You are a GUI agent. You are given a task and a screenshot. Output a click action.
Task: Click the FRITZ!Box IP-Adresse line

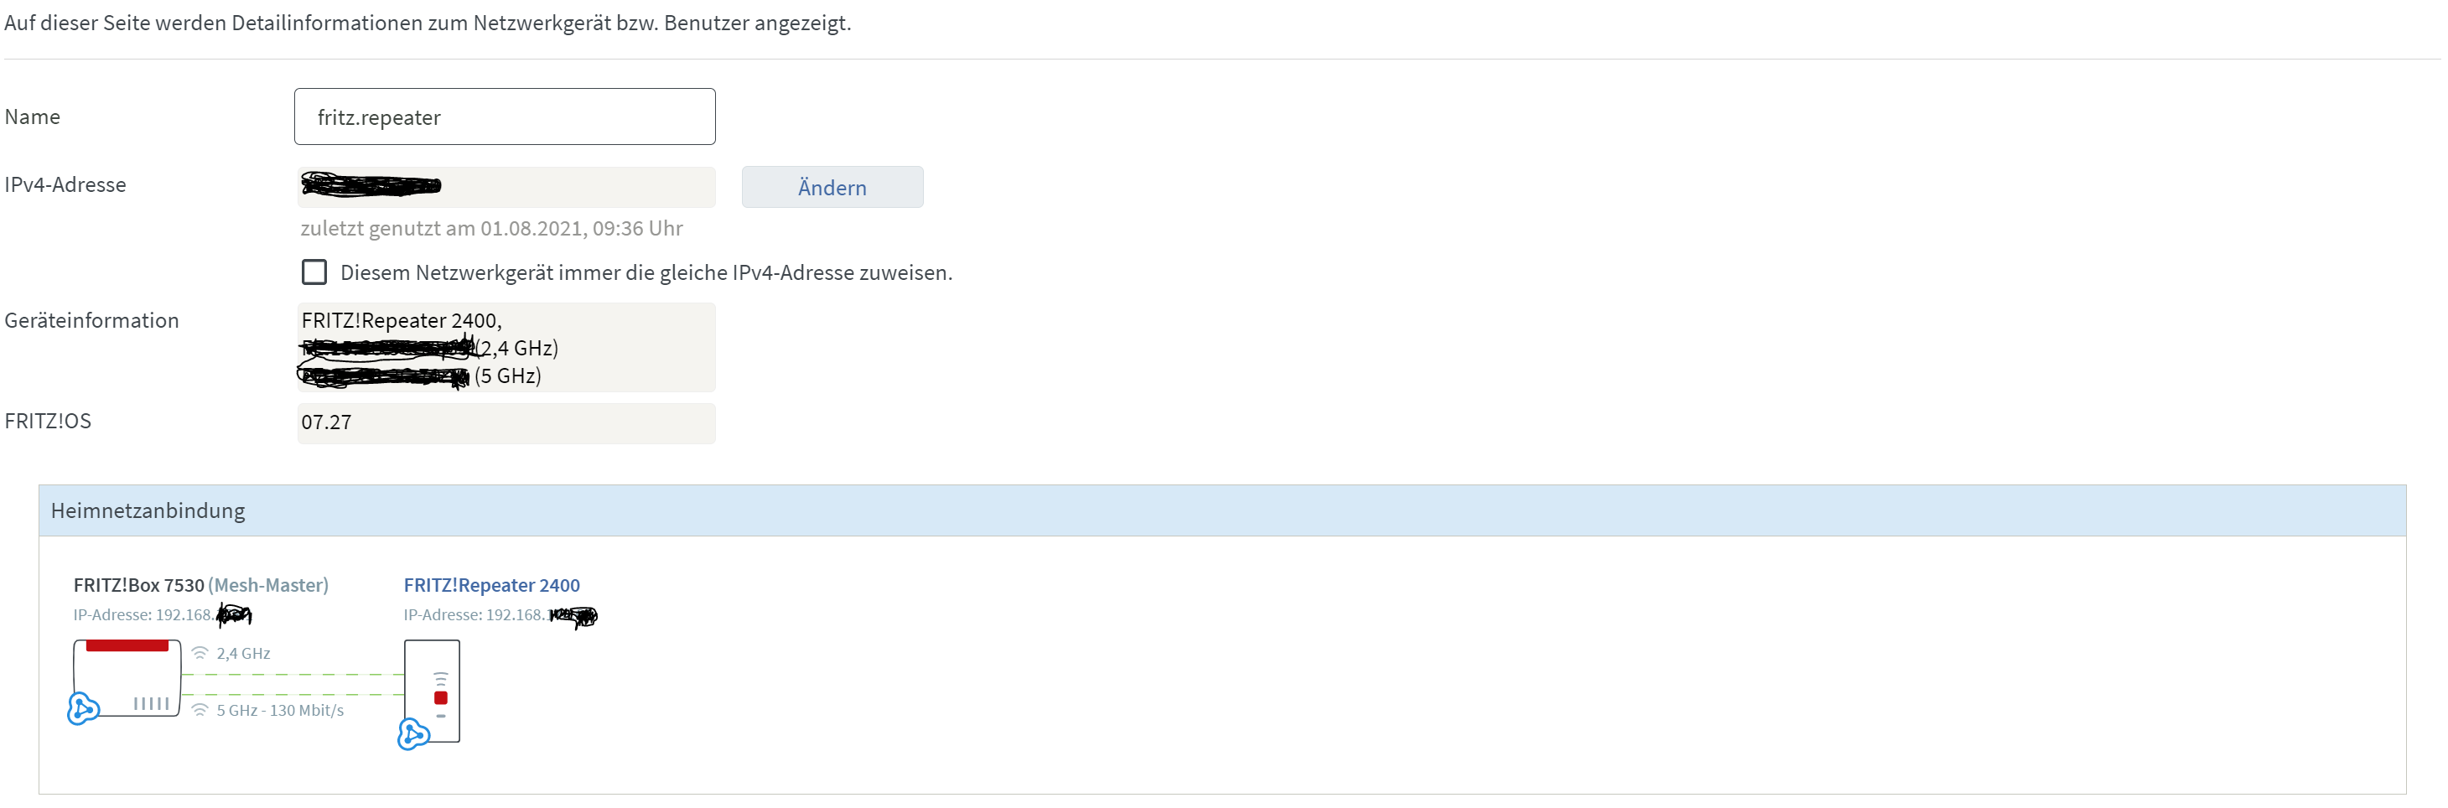(x=163, y=615)
